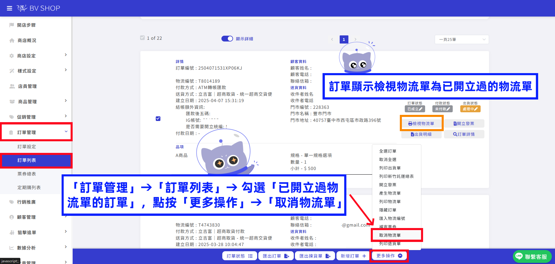Click order number 2504071531XP06KJ text
This screenshot has width=555, height=264.
pyautogui.click(x=220, y=68)
